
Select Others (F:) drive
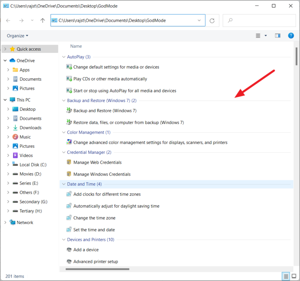click(29, 192)
